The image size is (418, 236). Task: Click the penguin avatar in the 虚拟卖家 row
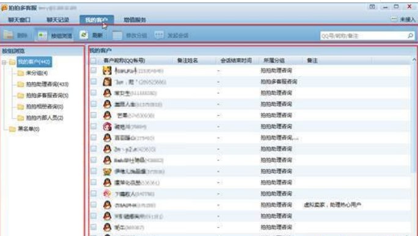click(x=107, y=205)
